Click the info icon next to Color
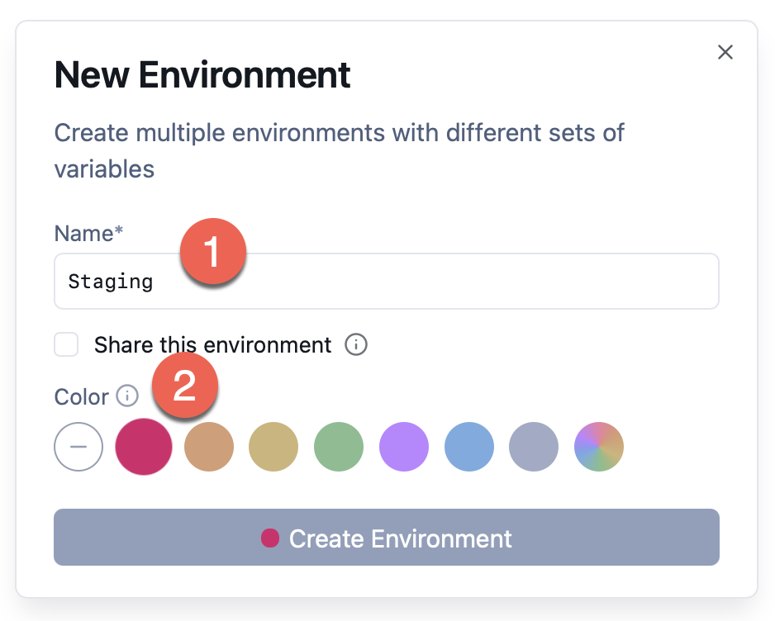The image size is (775, 621). (x=127, y=396)
